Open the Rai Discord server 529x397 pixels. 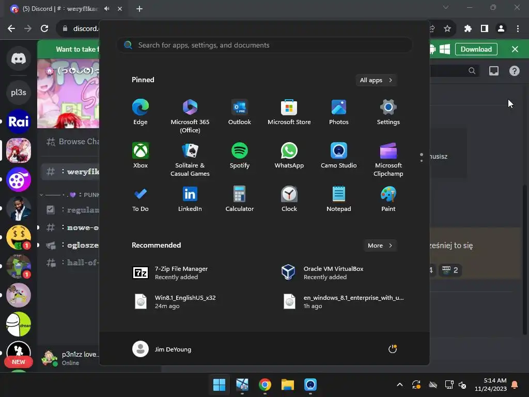[19, 121]
